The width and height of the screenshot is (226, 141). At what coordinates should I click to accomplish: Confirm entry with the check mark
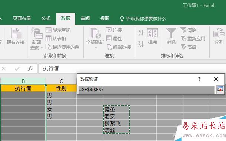click(17, 69)
